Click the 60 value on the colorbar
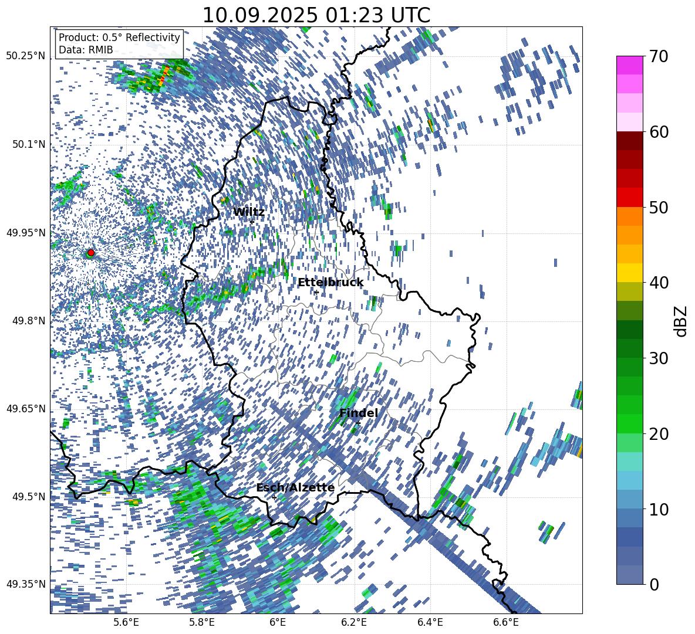695x634 pixels. [x=658, y=132]
